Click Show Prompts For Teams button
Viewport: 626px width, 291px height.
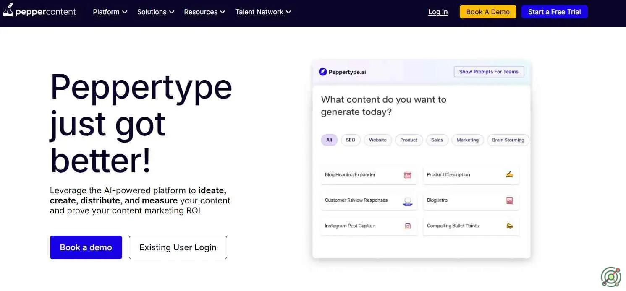tap(489, 72)
